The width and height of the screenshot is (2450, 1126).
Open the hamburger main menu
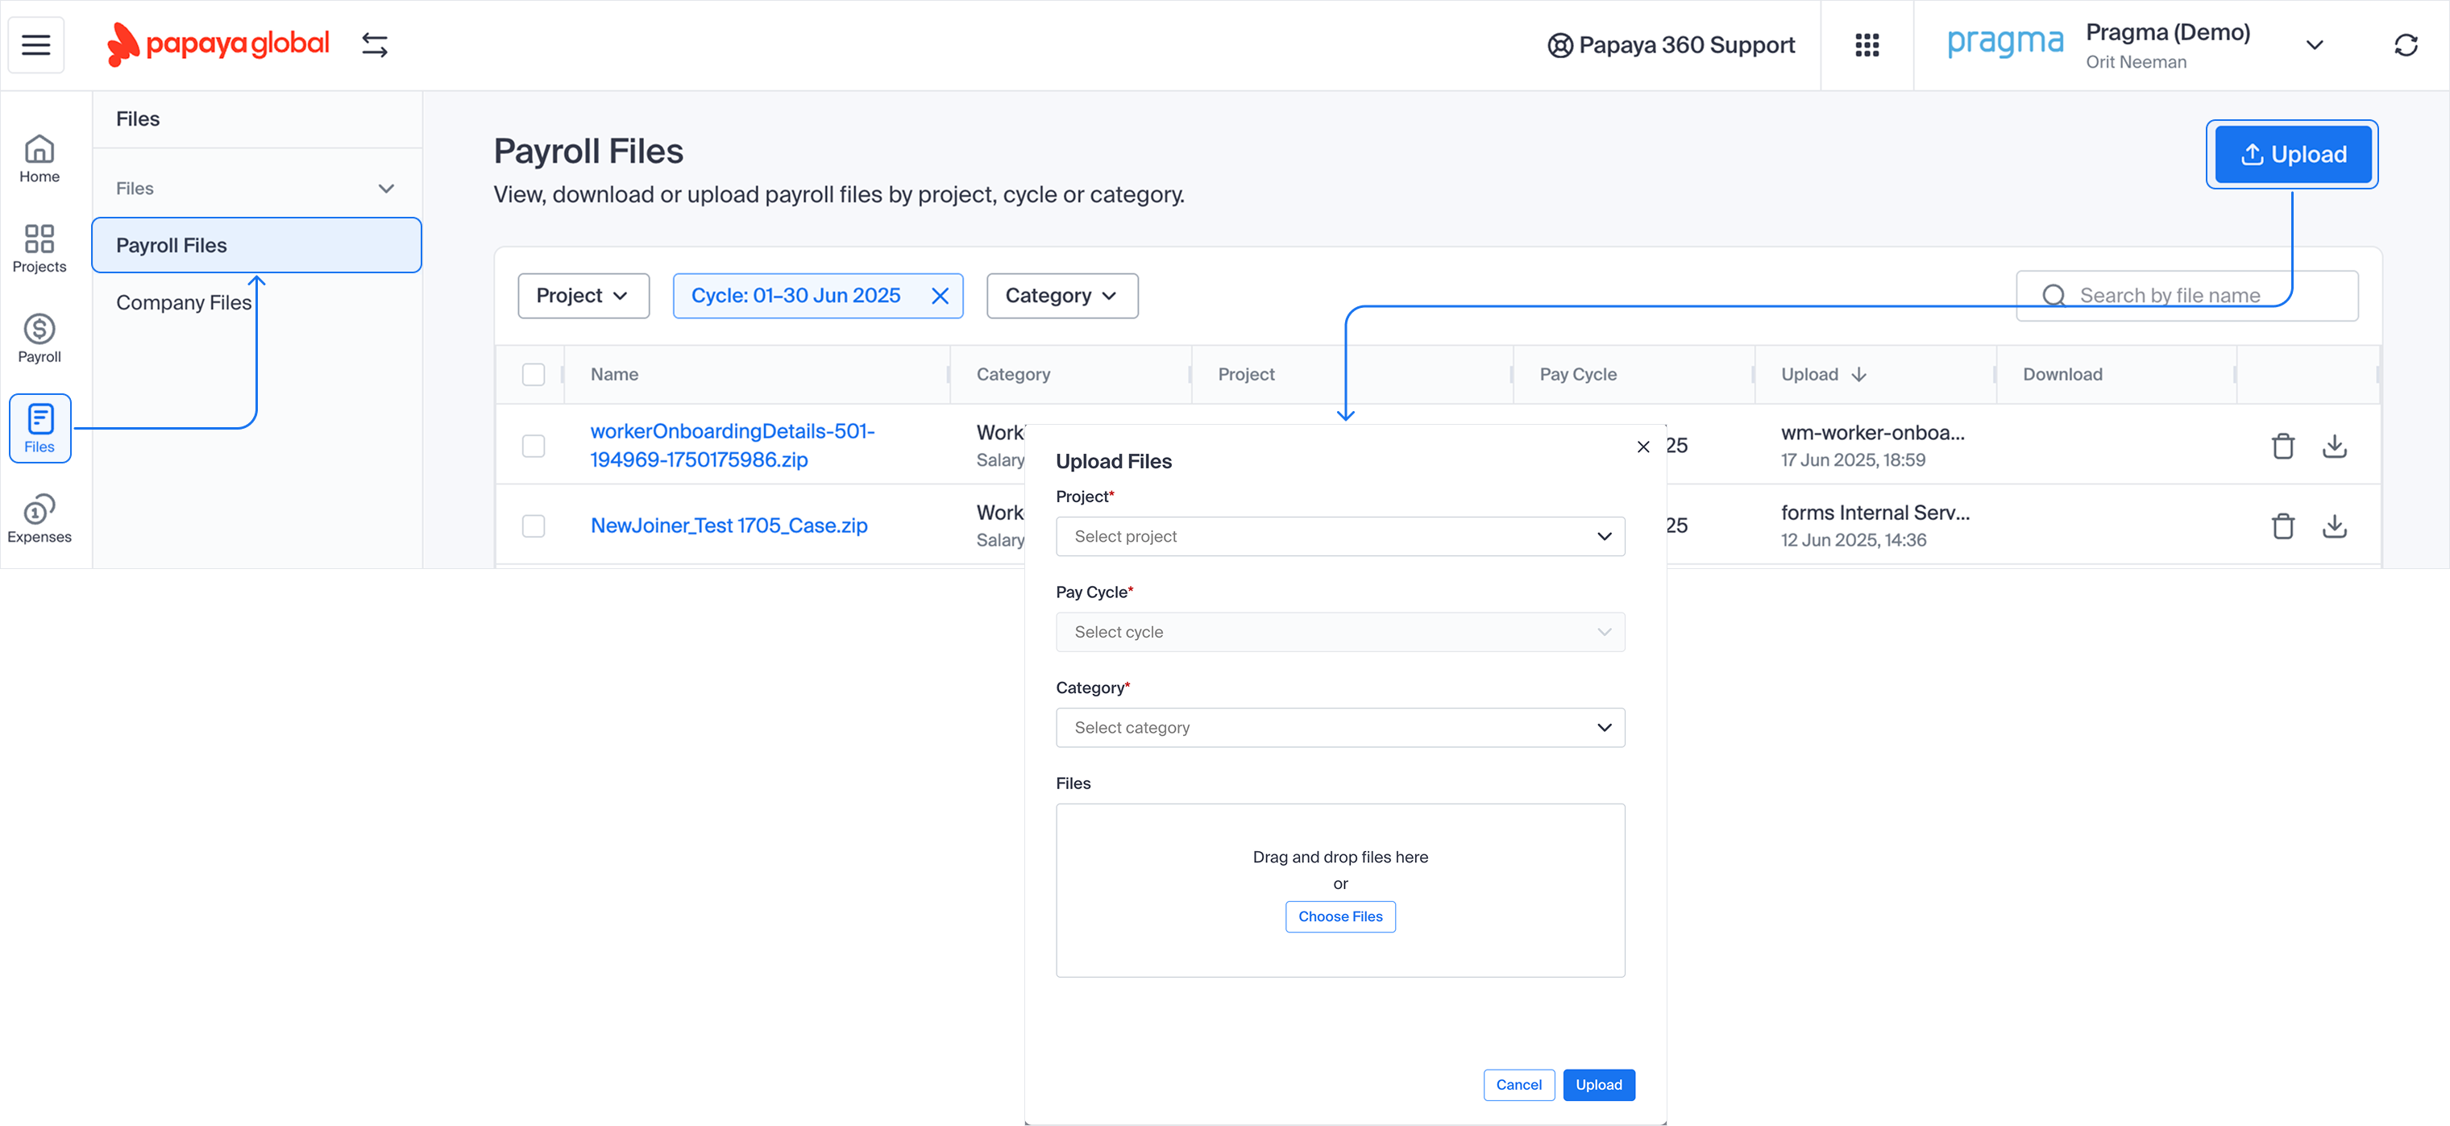pos(36,44)
